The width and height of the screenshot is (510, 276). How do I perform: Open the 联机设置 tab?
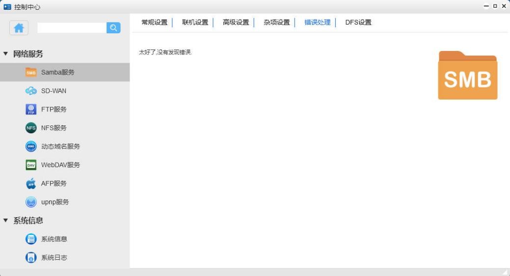[x=195, y=23]
